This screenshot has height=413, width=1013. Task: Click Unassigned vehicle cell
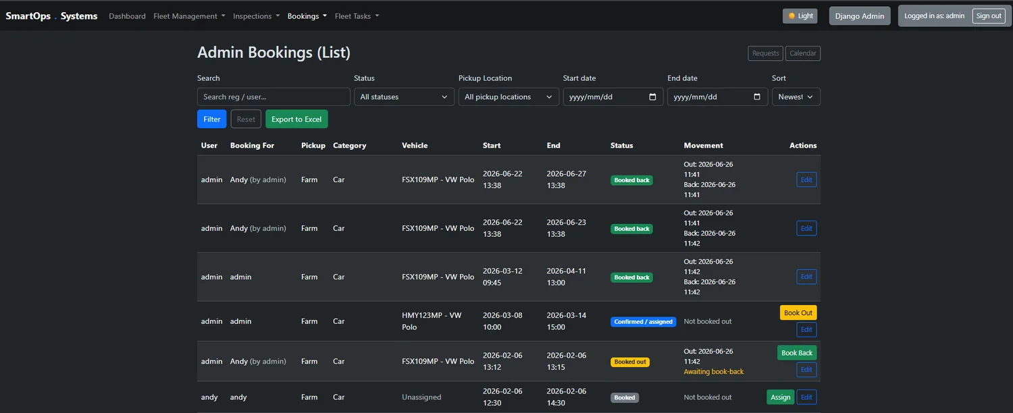point(421,397)
